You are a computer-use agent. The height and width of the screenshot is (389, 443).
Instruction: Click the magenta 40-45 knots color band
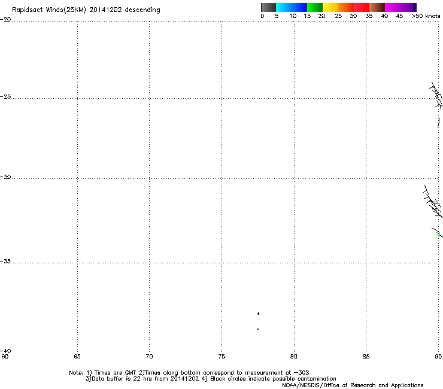(x=393, y=7)
